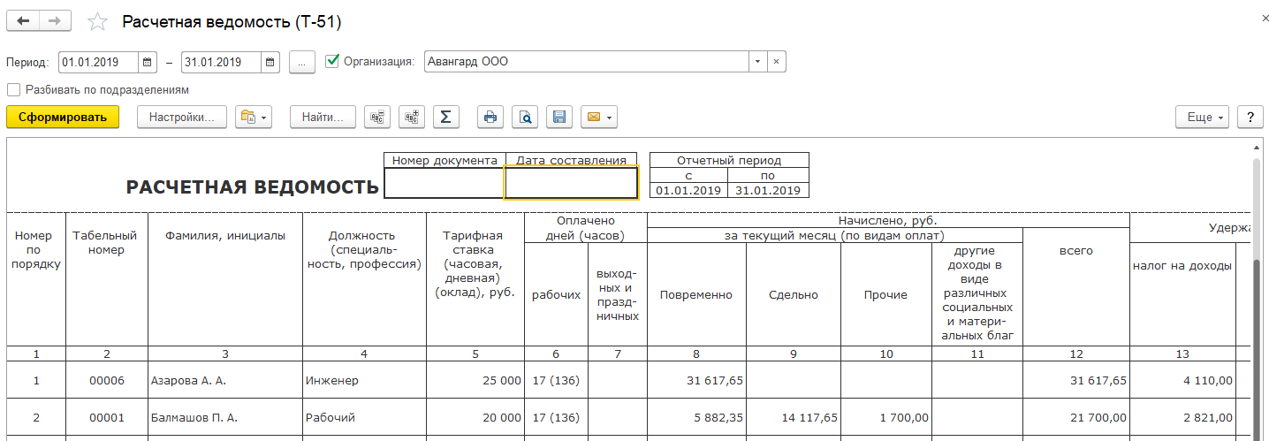Click the Найти... search button

[323, 117]
